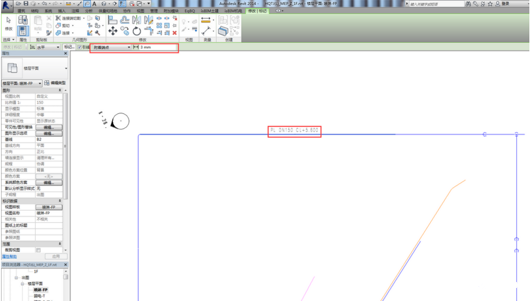Select the 喷淋-FP view in project browser

(41, 290)
